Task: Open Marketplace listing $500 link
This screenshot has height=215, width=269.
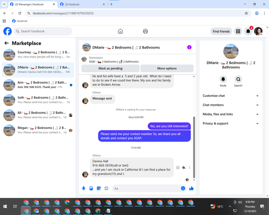Action: pyautogui.click(x=114, y=62)
